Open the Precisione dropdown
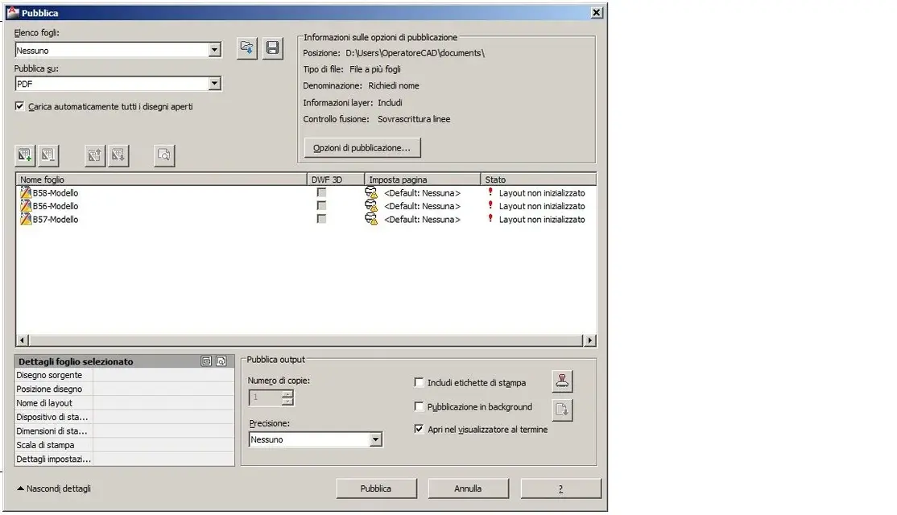Image resolution: width=897 pixels, height=515 pixels. [x=375, y=440]
